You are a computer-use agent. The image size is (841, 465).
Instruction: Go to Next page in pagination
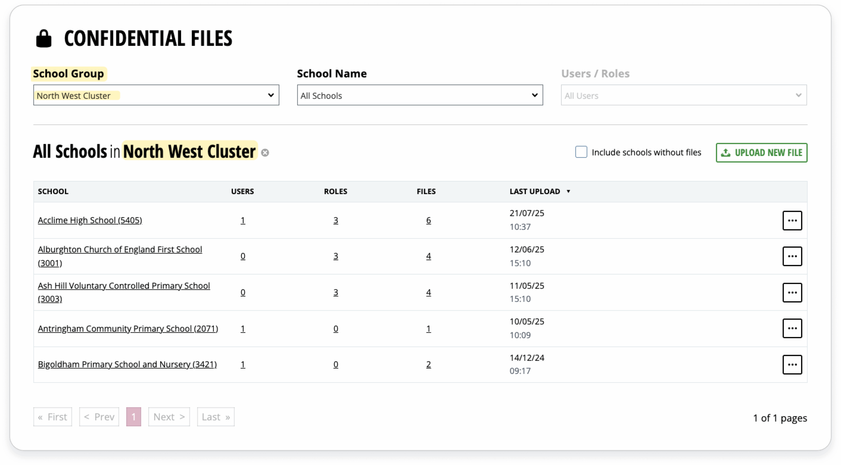point(169,417)
